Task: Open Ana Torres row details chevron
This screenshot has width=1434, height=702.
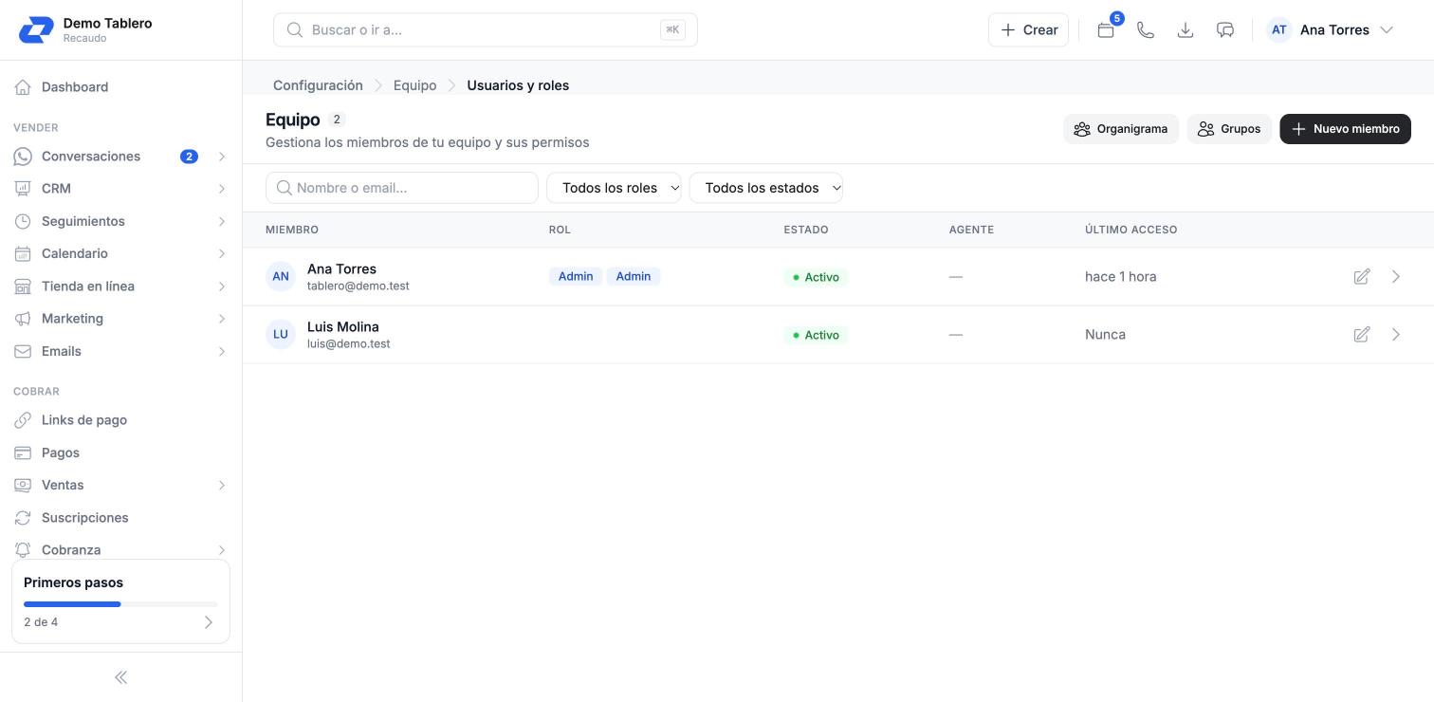Action: click(1396, 277)
